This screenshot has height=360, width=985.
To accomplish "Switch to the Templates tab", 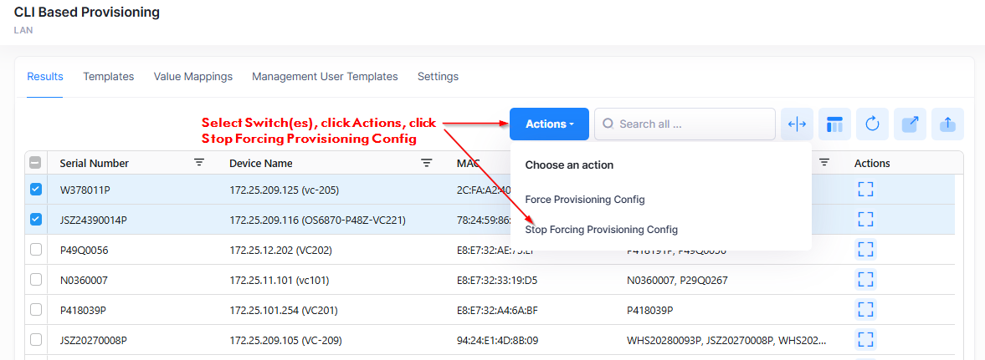I will [x=108, y=77].
